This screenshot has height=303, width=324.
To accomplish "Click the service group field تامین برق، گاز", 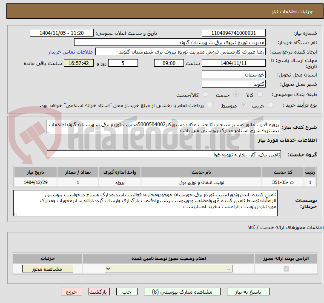I will click(x=164, y=155).
